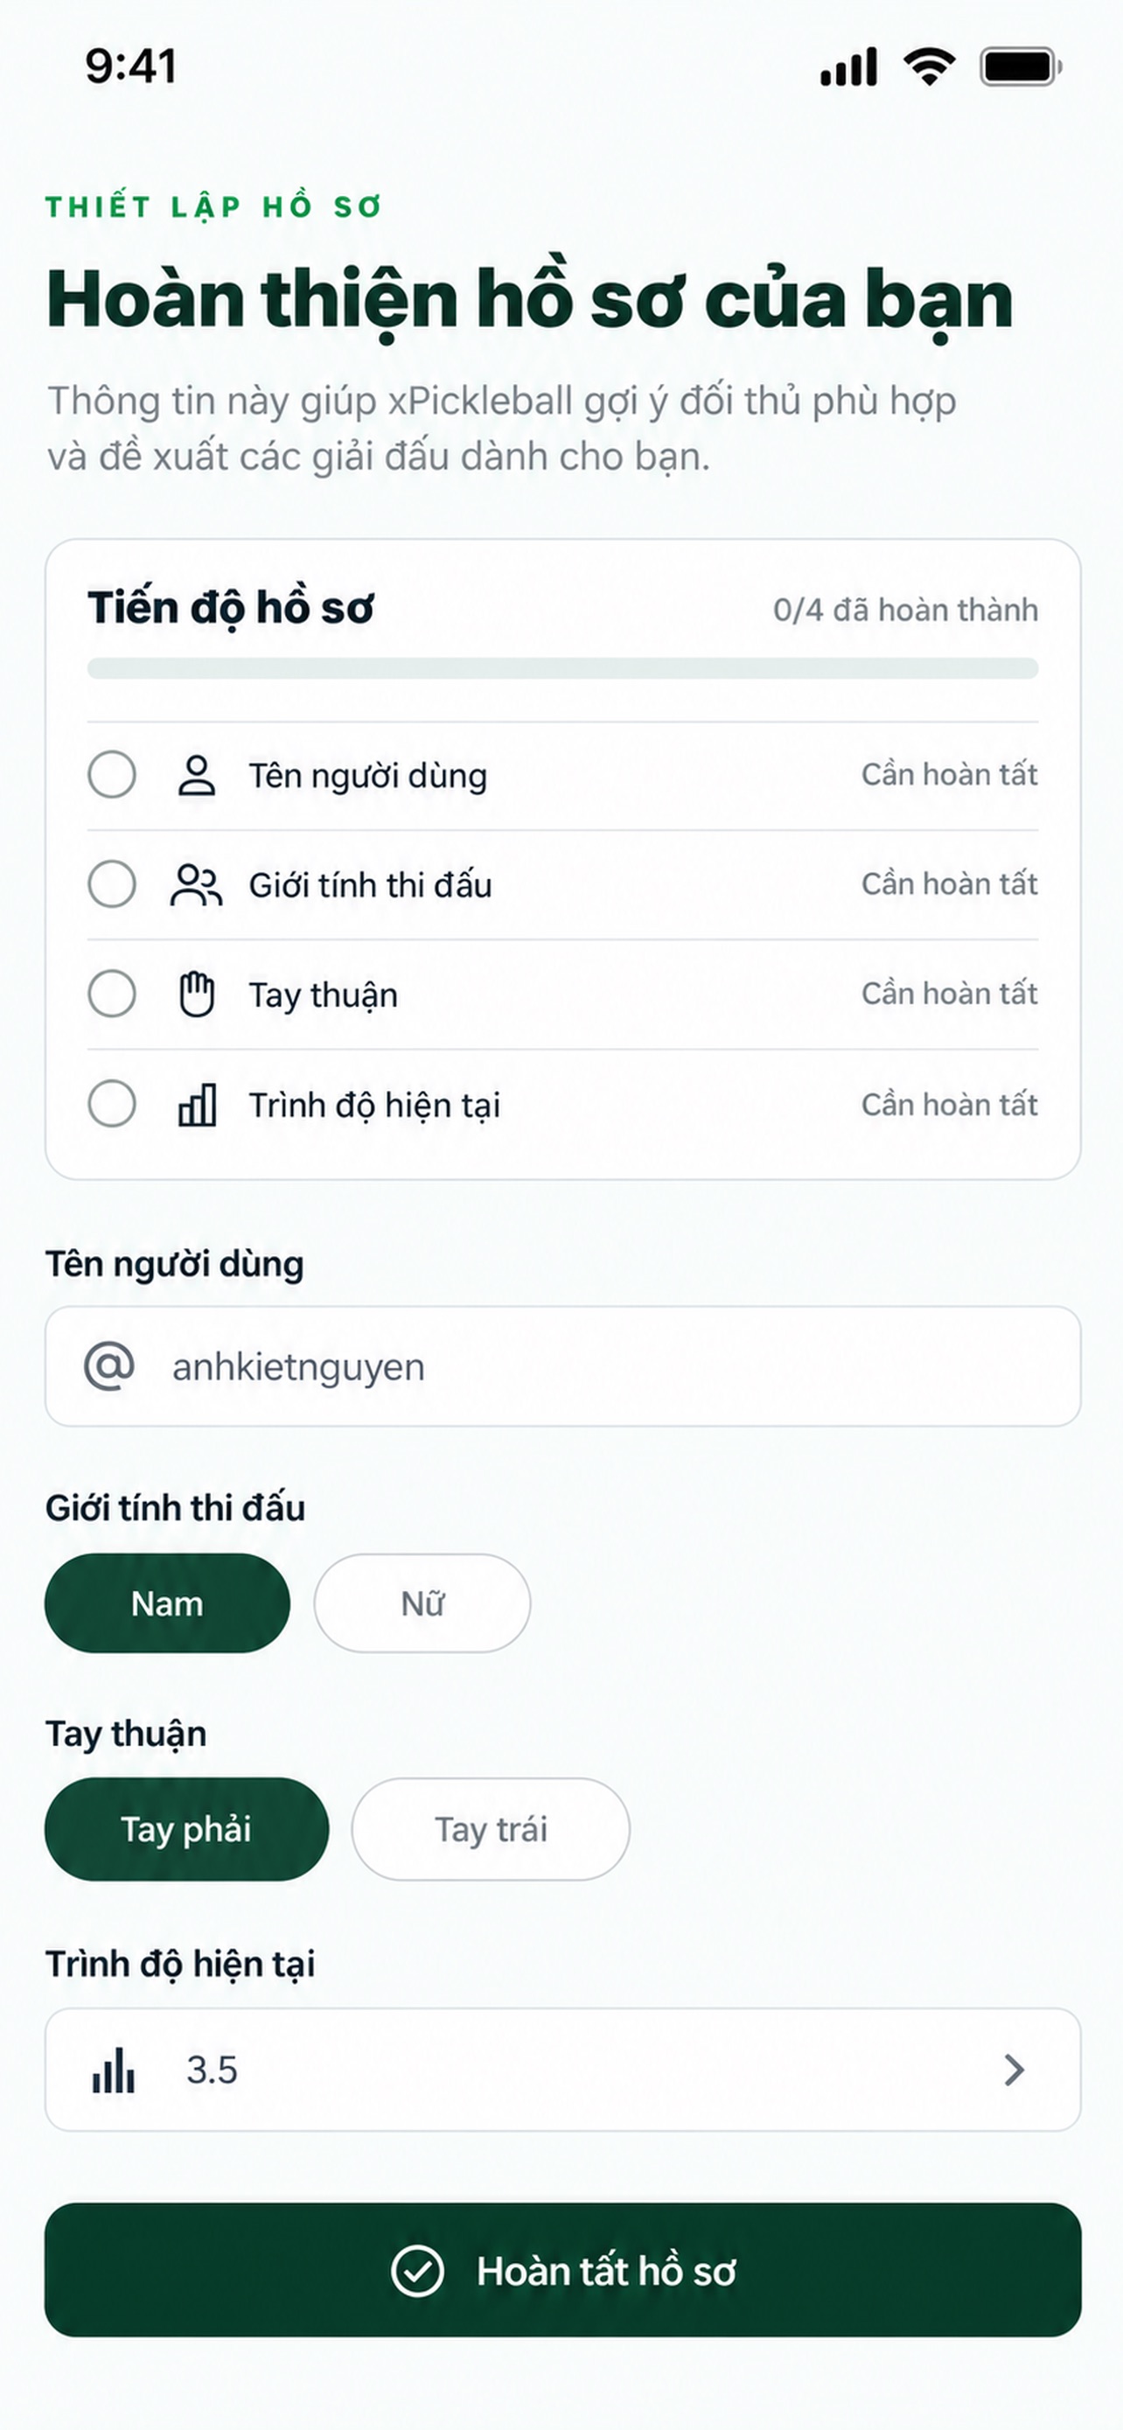
Task: Tap the two-people icon for Giới tính thi đấu
Action: pyautogui.click(x=196, y=885)
